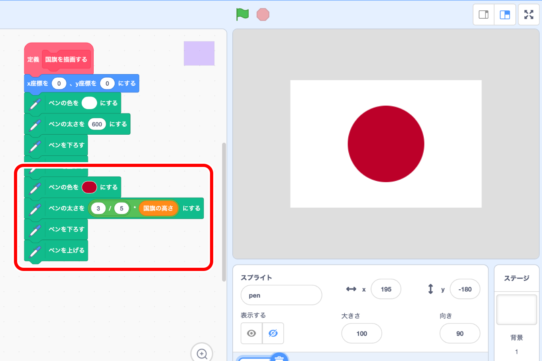Click the sprite name field 'pen'

point(281,295)
